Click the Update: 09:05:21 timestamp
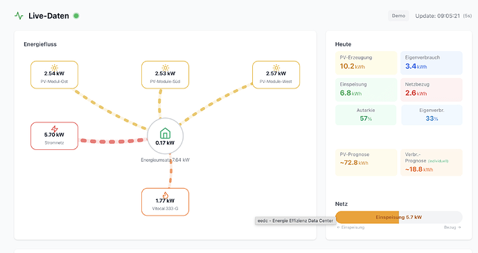478x253 pixels. pos(437,16)
